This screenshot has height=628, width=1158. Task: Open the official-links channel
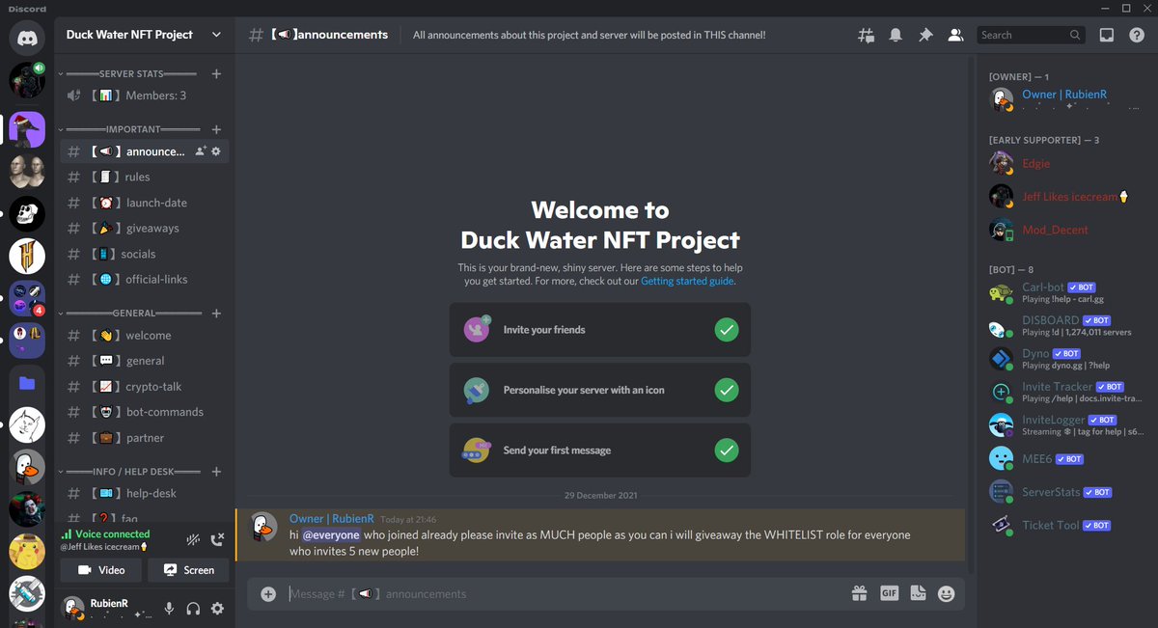145,279
